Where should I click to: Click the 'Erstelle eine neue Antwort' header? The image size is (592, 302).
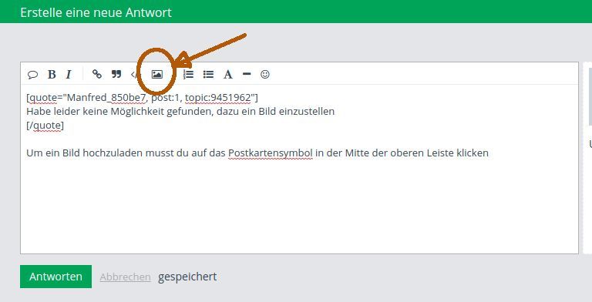coord(96,12)
